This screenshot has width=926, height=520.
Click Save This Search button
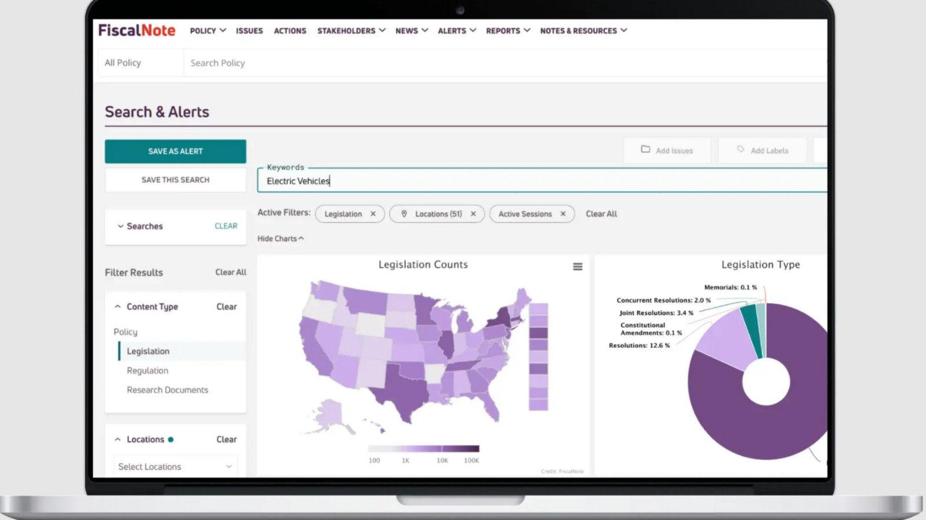pyautogui.click(x=175, y=180)
